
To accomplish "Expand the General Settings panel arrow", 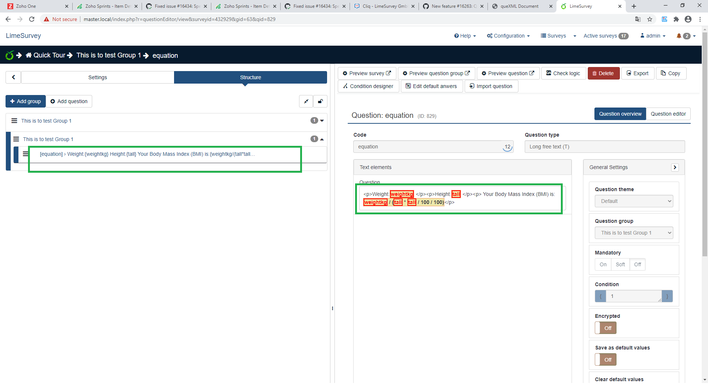I will [675, 167].
